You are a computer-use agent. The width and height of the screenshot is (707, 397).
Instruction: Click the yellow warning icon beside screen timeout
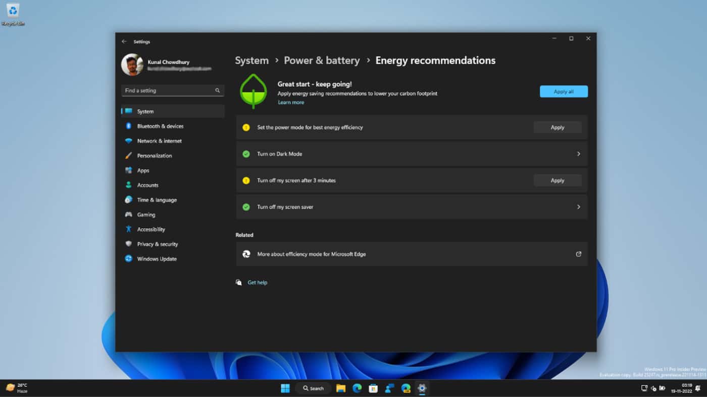click(246, 180)
